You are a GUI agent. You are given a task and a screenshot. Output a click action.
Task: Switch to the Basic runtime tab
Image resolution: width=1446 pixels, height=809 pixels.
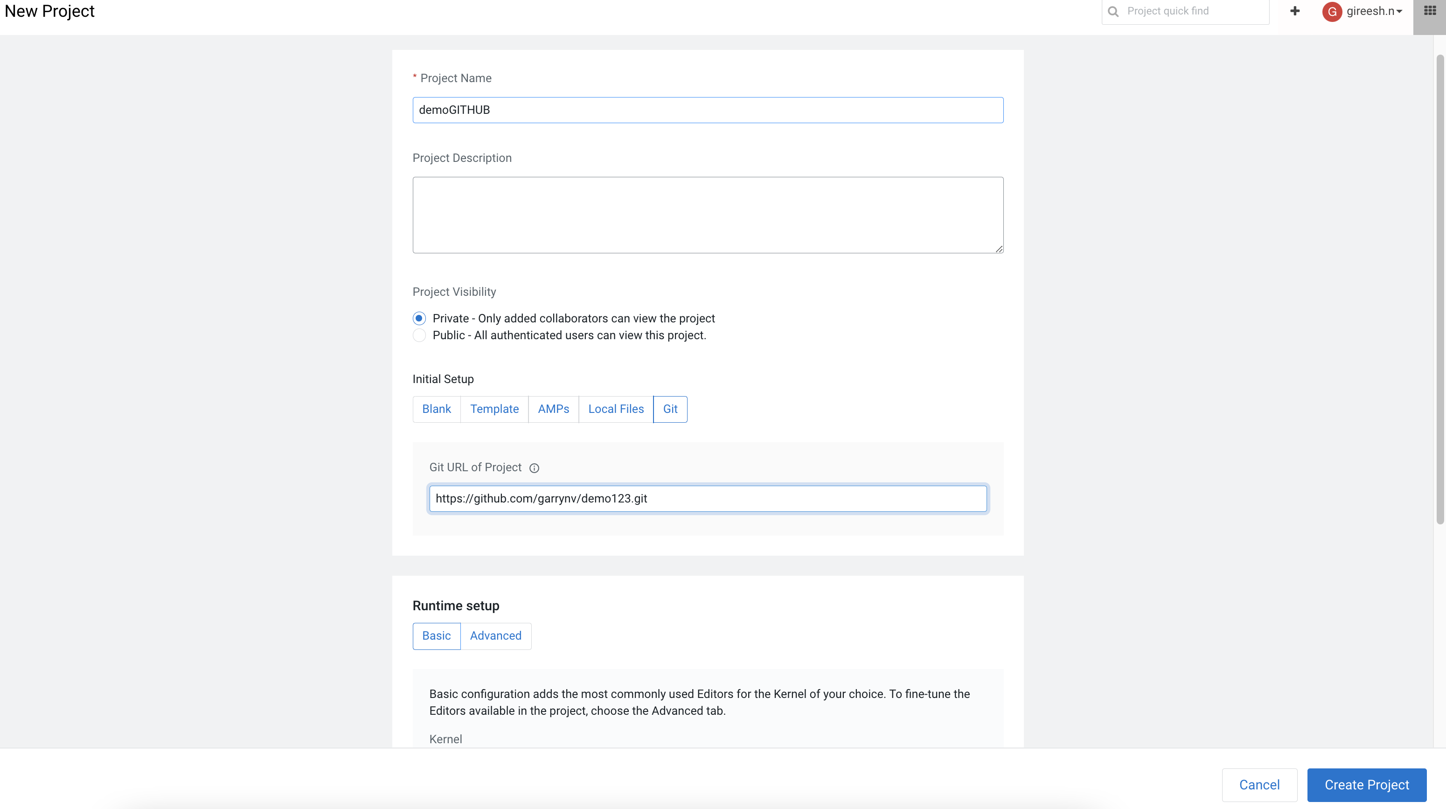pyautogui.click(x=436, y=635)
